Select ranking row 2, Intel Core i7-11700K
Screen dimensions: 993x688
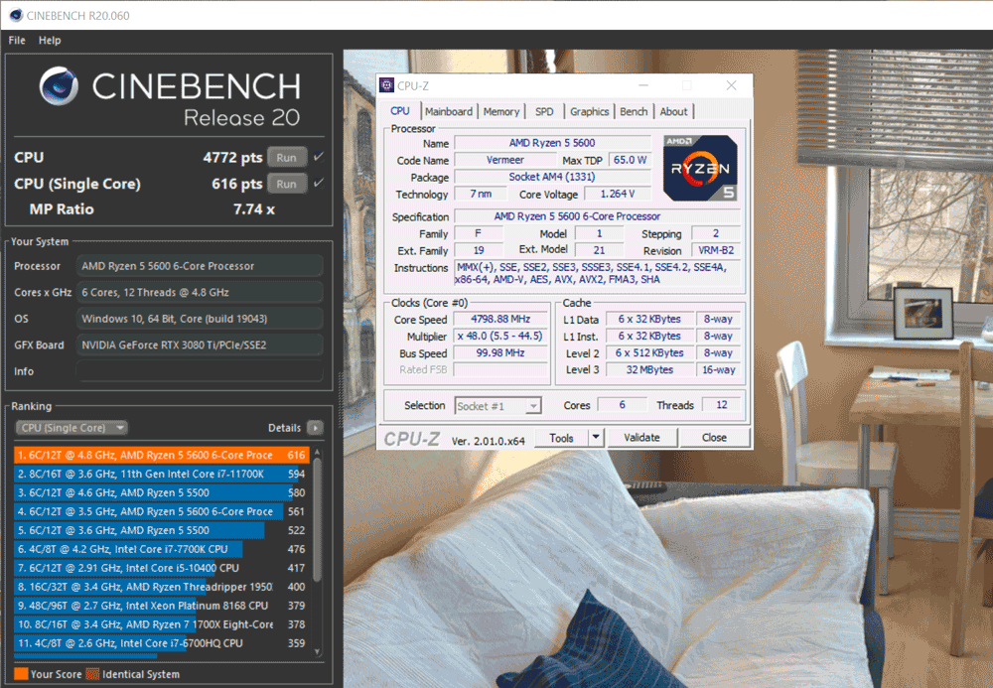coord(162,475)
